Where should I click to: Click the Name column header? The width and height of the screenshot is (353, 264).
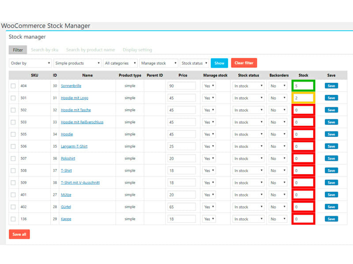[x=87, y=75]
